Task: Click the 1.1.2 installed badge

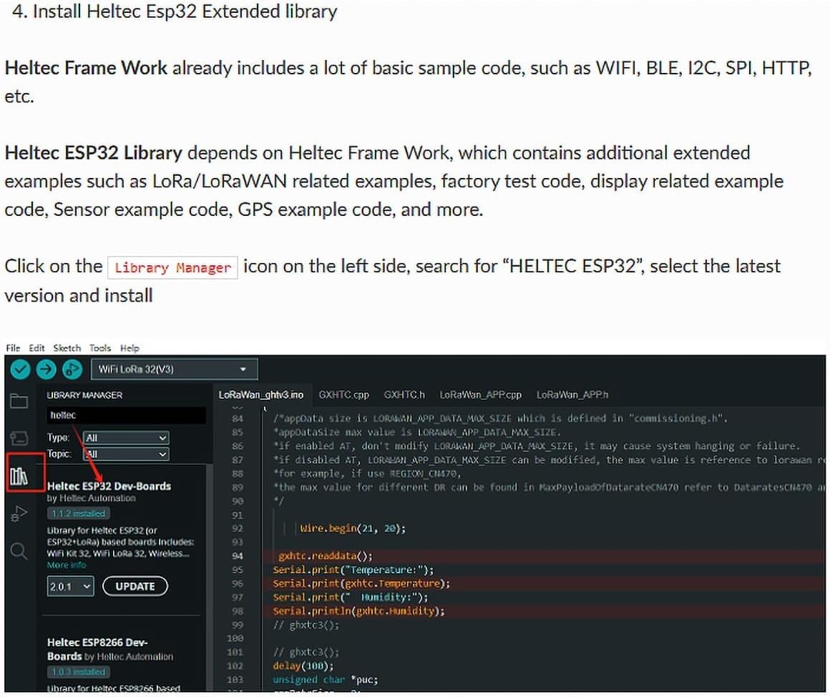Action: [x=78, y=513]
